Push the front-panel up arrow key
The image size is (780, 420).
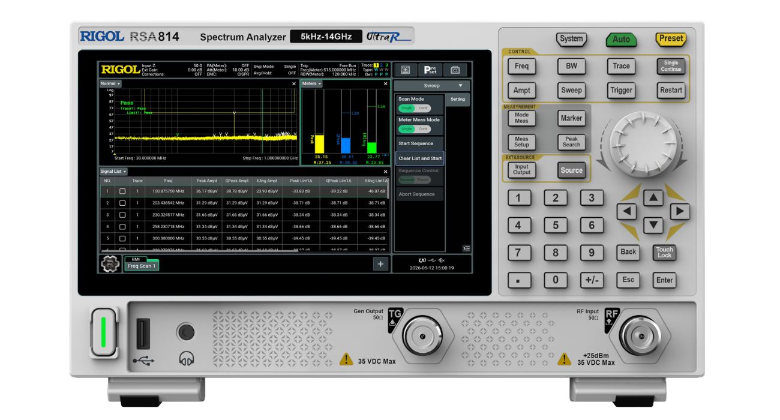[x=653, y=197]
